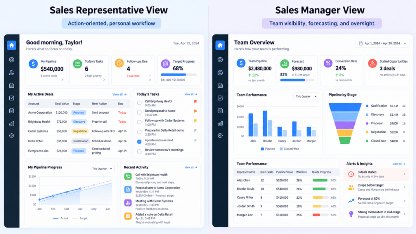Click the Forecast 82% progress bar
This screenshot has height=234, width=416.
[x=297, y=80]
